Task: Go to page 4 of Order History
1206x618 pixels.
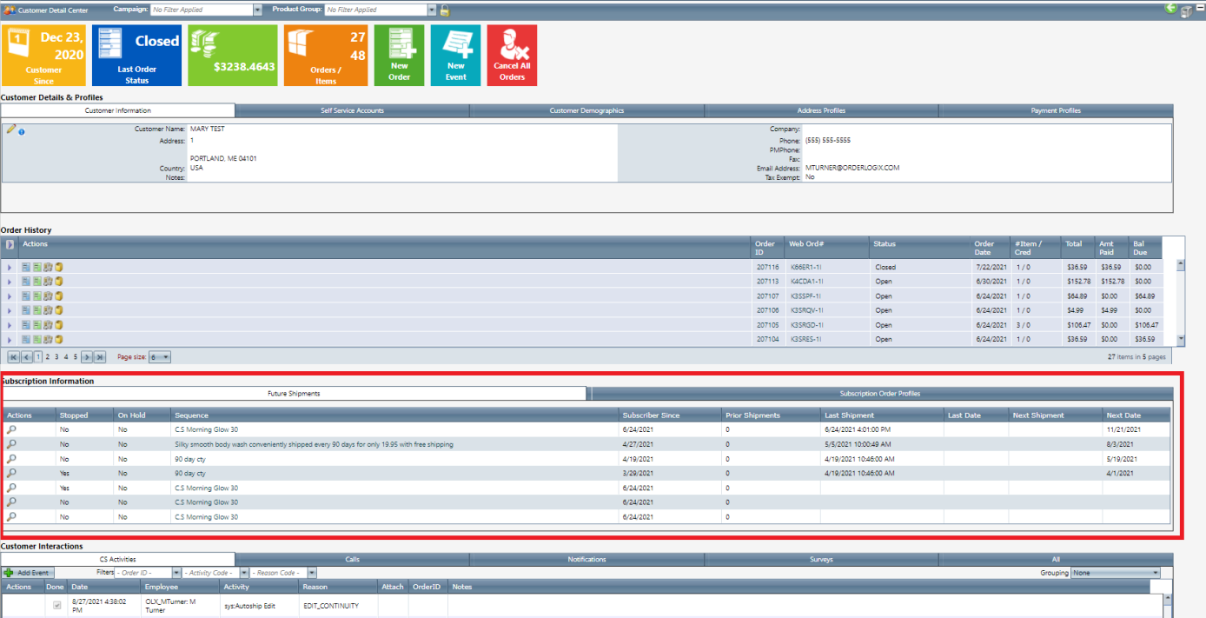Action: pos(66,357)
